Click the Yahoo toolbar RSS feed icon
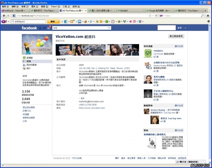The image size is (212, 168). tap(72, 21)
